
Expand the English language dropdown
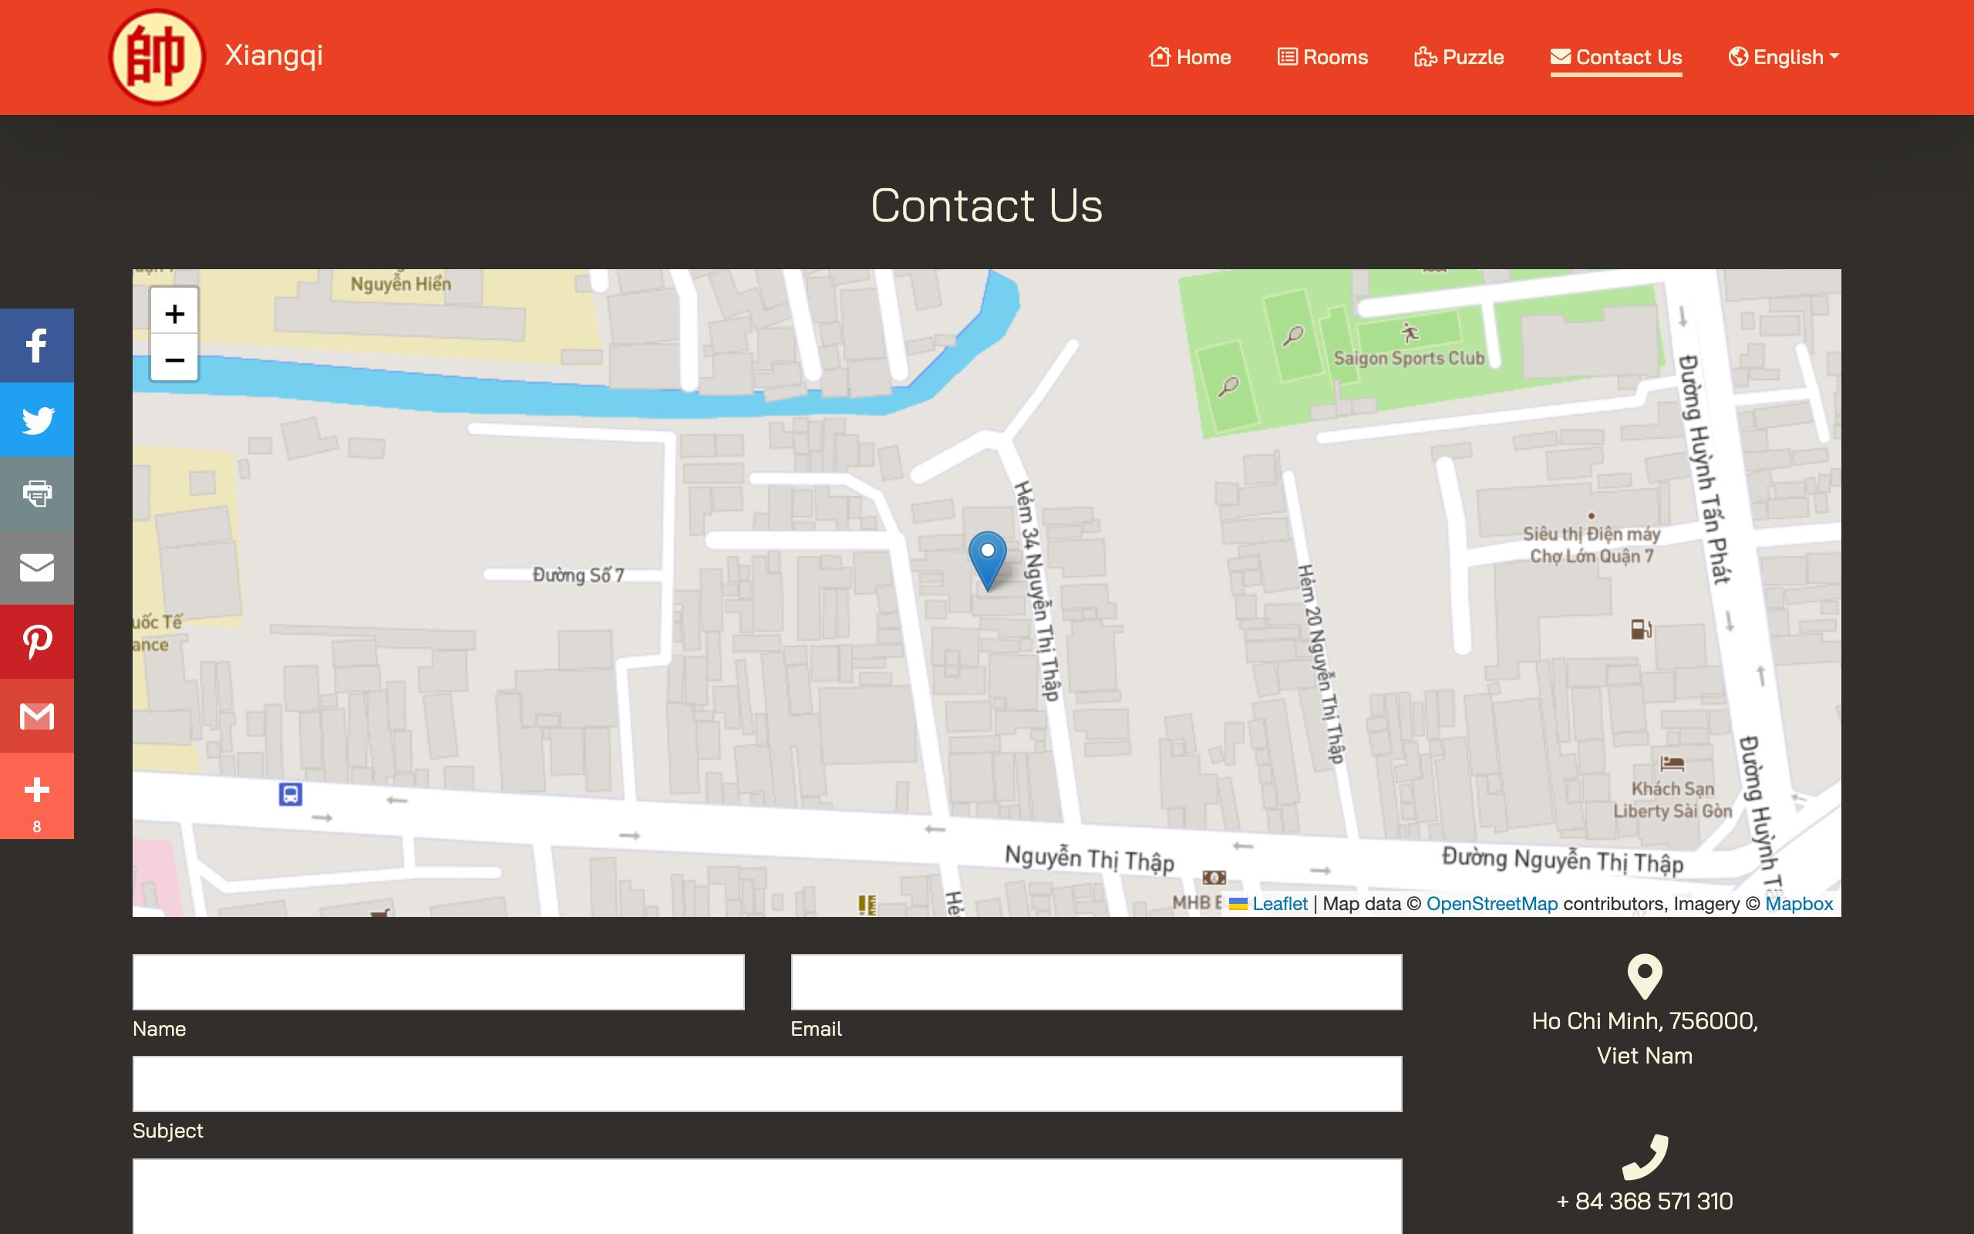[x=1783, y=57]
